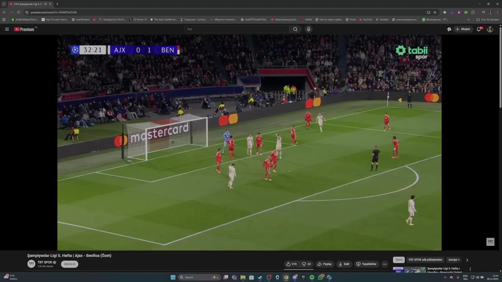The width and height of the screenshot is (502, 282).
Task: Show hidden system tray icons chevron
Action: pos(445,277)
